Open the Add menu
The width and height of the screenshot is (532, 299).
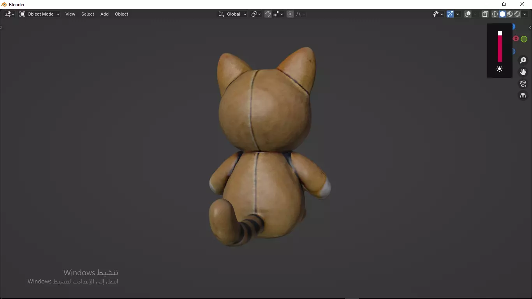tap(104, 14)
